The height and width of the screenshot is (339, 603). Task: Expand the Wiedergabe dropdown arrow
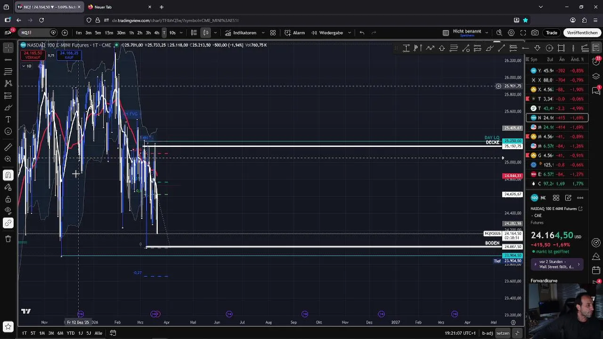[349, 32]
